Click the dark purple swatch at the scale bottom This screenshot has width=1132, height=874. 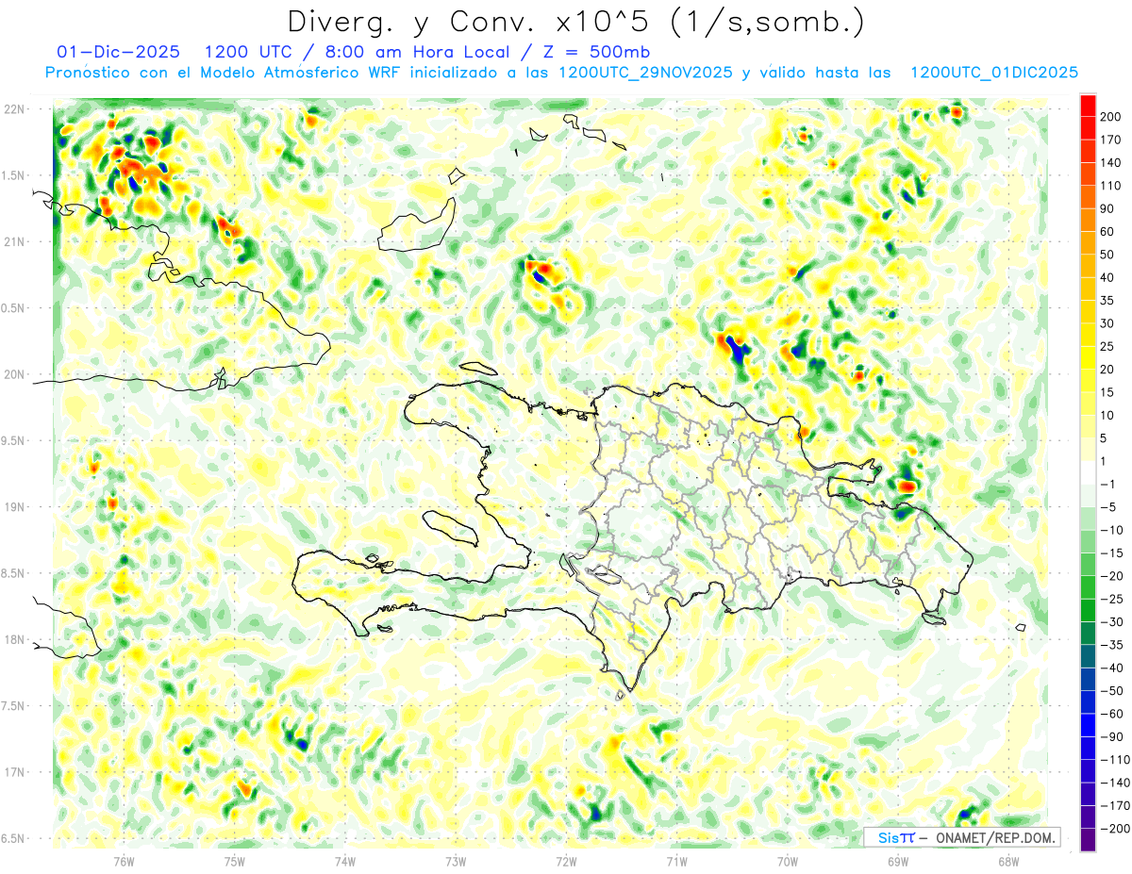(x=1088, y=840)
